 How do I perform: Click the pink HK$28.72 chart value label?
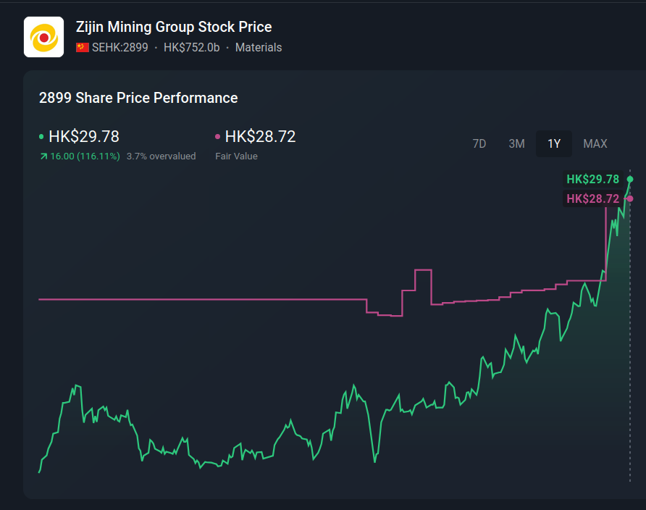tap(592, 198)
